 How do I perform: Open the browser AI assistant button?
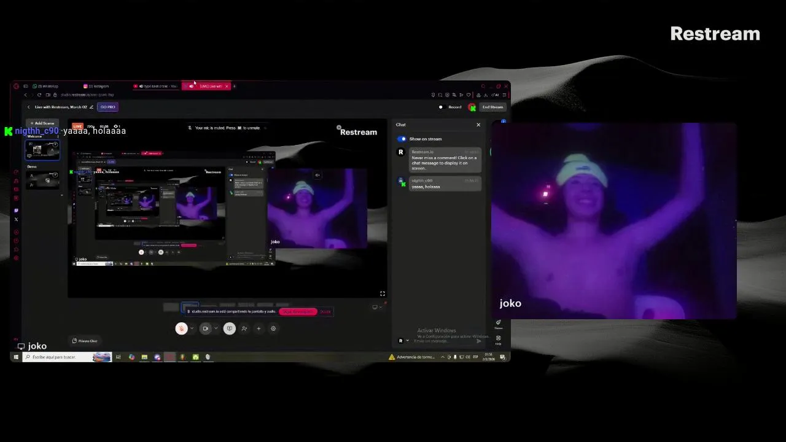pos(496,95)
